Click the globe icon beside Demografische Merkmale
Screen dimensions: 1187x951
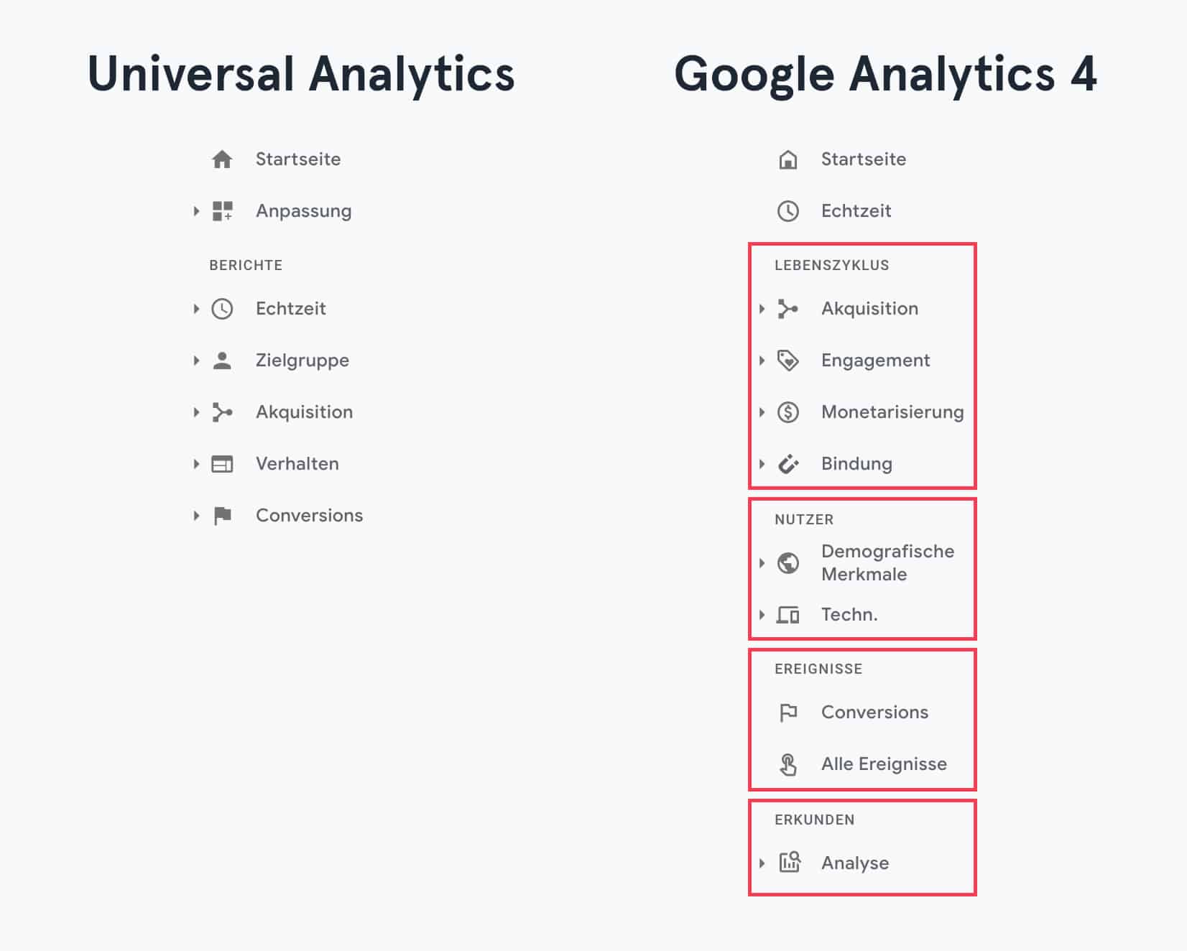788,563
